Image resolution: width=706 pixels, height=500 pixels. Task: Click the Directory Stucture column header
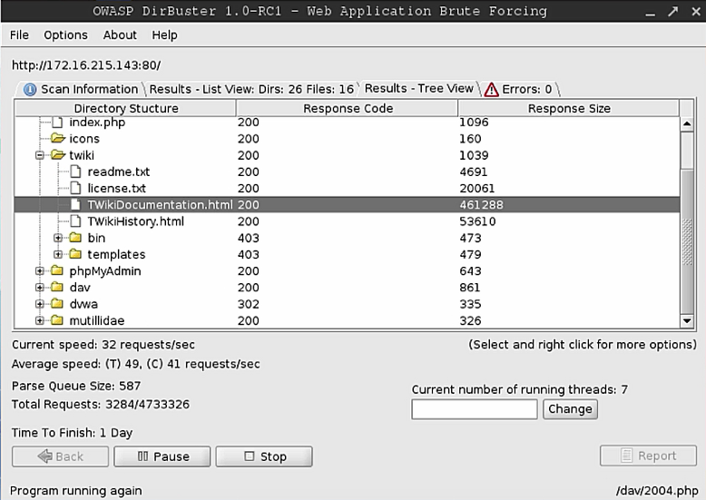click(126, 108)
